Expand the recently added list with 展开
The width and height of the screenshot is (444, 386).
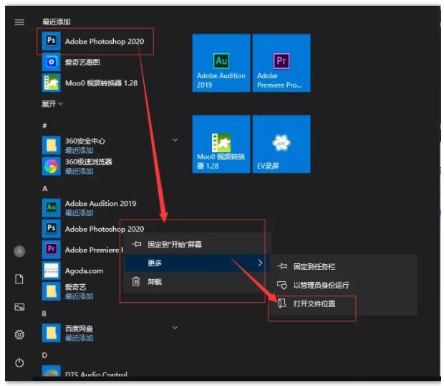pos(52,104)
